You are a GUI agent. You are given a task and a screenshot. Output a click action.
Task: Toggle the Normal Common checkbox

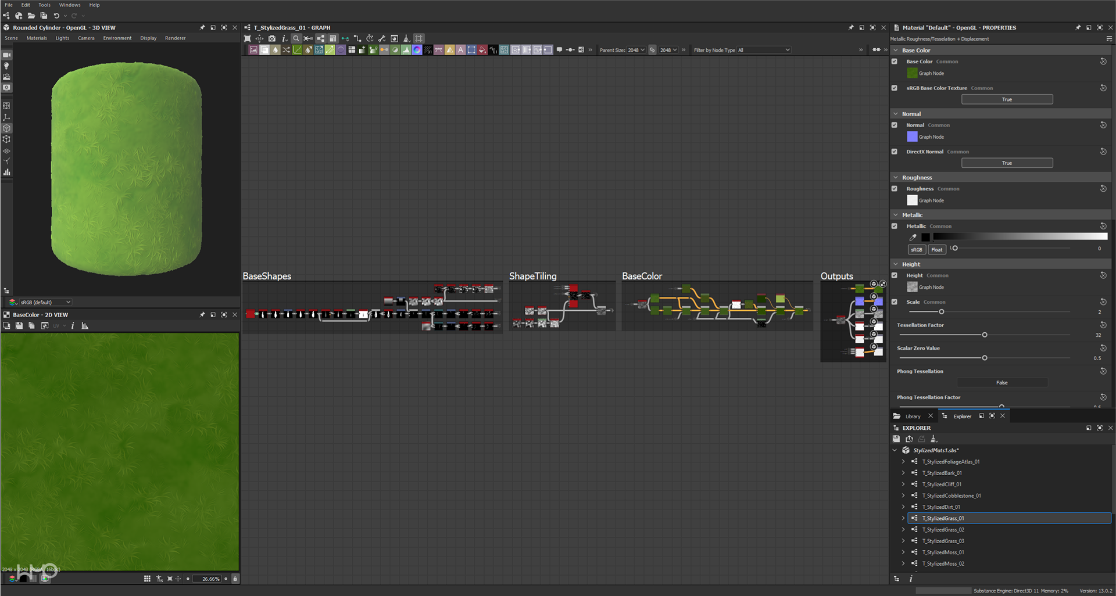pyautogui.click(x=895, y=125)
